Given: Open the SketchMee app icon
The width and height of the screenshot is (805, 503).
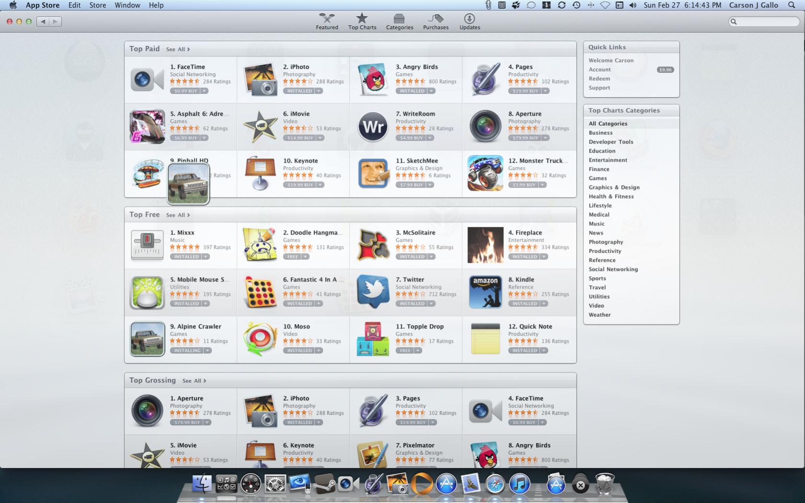Looking at the screenshot, I should [373, 173].
